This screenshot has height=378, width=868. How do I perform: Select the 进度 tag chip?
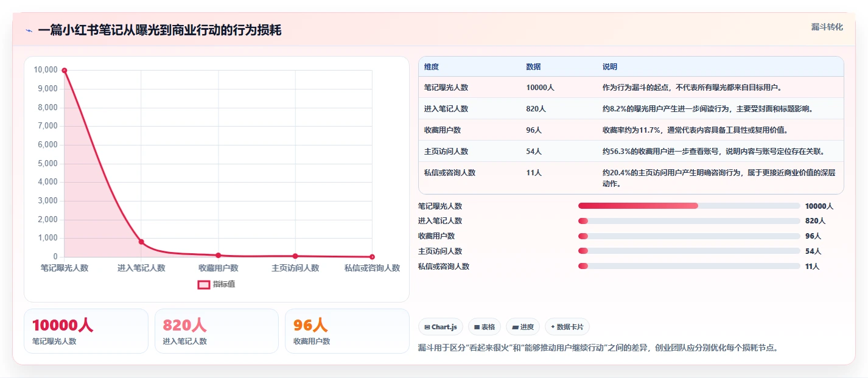[x=523, y=327]
